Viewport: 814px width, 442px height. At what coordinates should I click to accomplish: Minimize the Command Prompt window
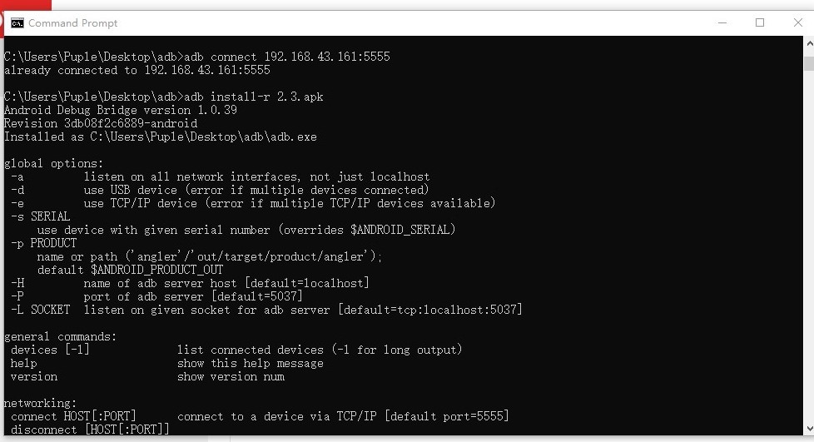coord(722,22)
